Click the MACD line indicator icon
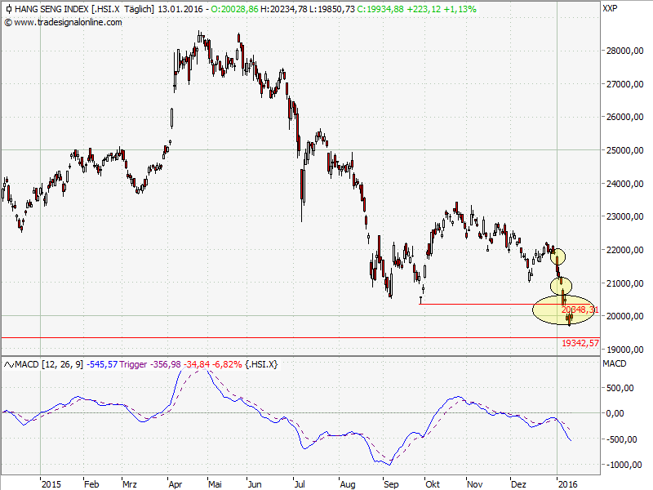This screenshot has height=490, width=653. [x=8, y=363]
